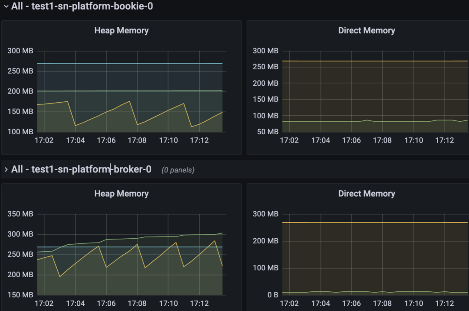Click the green committed line in bookie heap graph
Viewport: 469px width, 311px height.
pyautogui.click(x=130, y=91)
